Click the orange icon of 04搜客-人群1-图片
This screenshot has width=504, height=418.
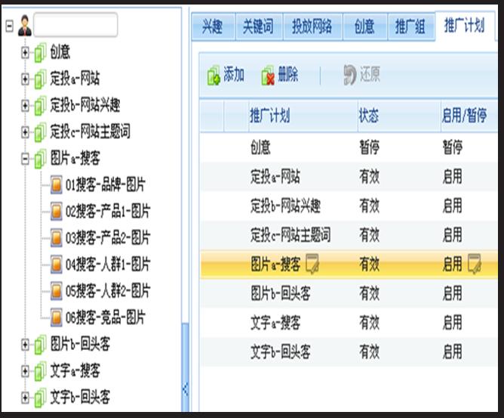[x=57, y=265]
